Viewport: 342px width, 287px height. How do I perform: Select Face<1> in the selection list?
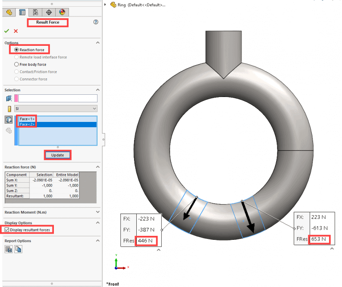(x=27, y=119)
